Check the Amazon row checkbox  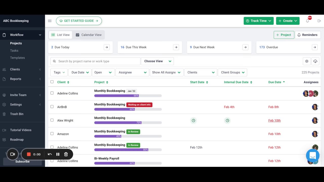point(52,133)
